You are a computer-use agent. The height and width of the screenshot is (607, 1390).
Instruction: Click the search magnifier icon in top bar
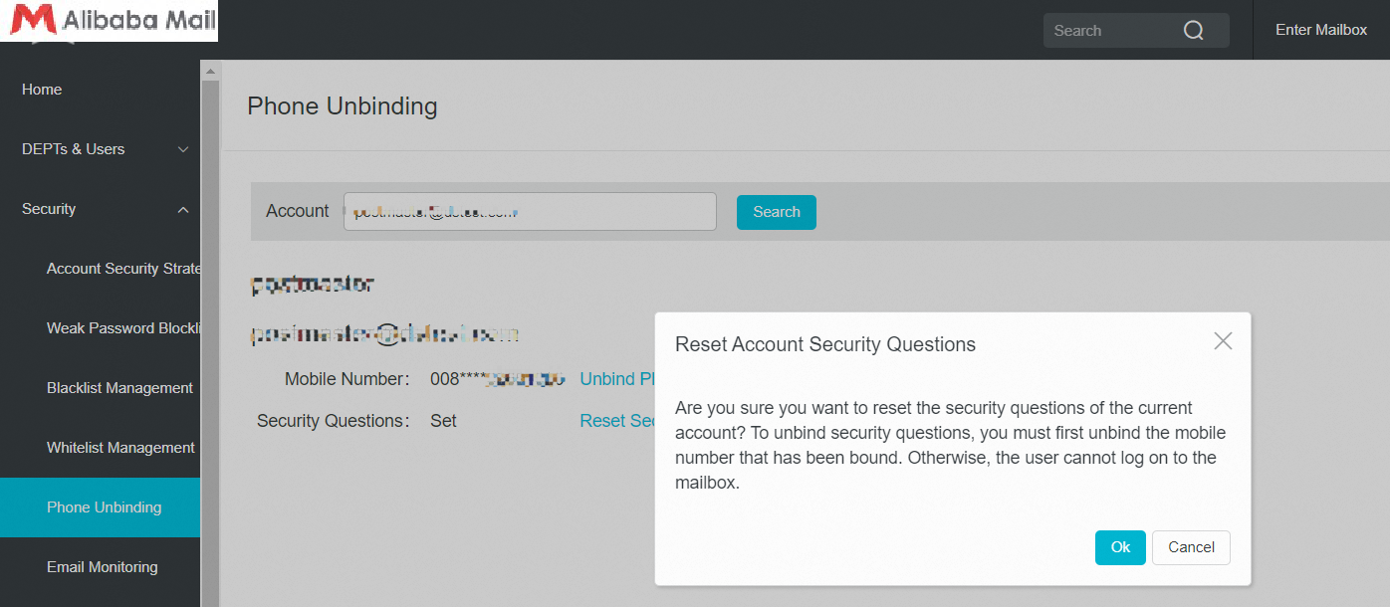tap(1193, 30)
